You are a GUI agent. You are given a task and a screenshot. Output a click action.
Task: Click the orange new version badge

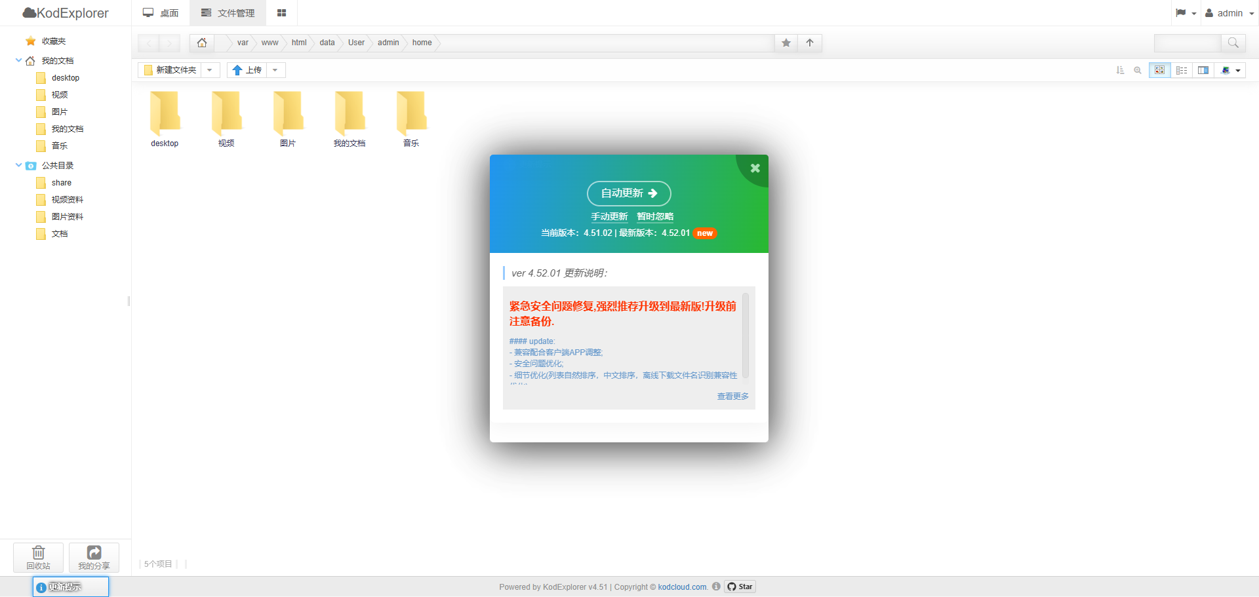tap(705, 233)
